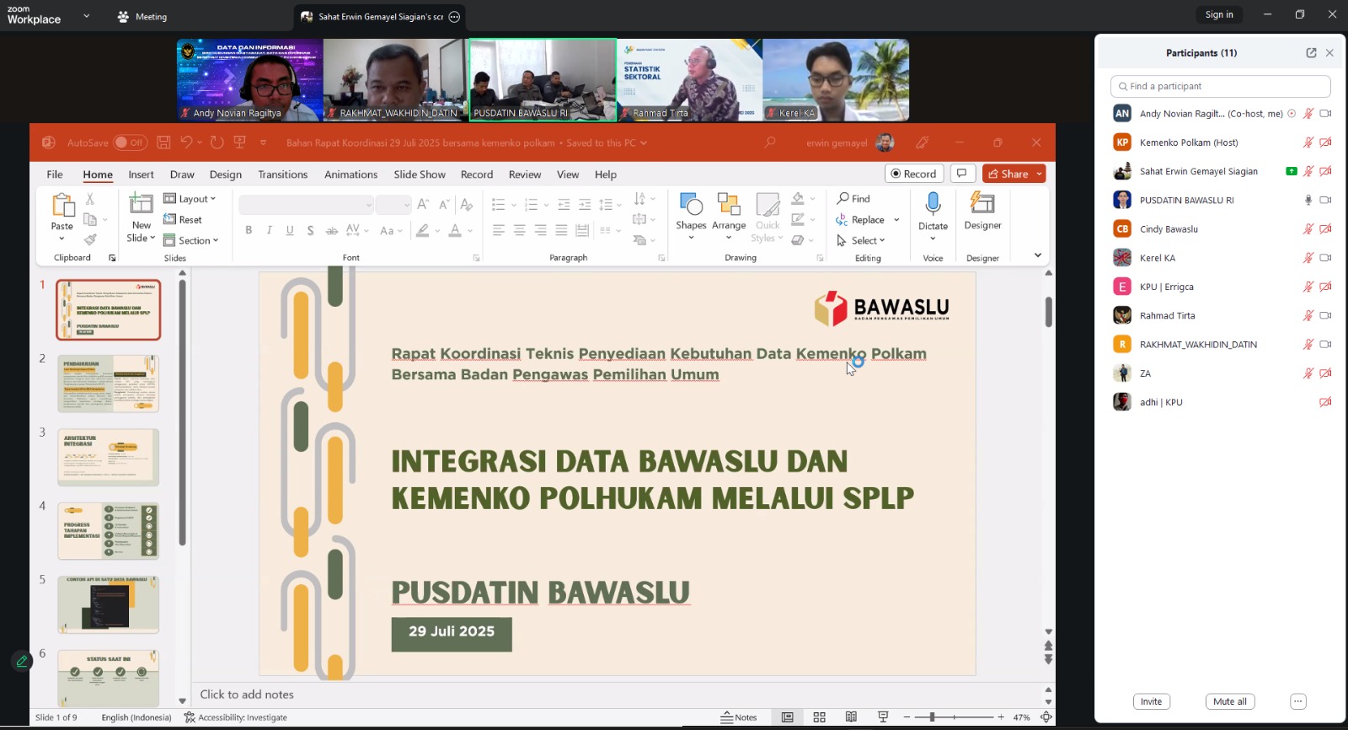Align text left in Paragraph group

click(499, 230)
